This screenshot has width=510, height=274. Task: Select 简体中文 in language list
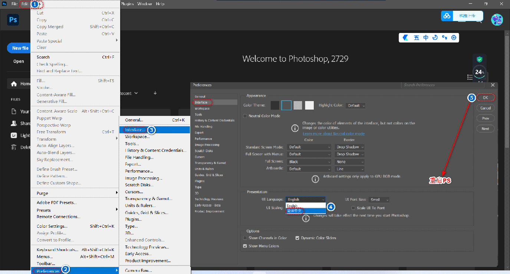coord(306,211)
